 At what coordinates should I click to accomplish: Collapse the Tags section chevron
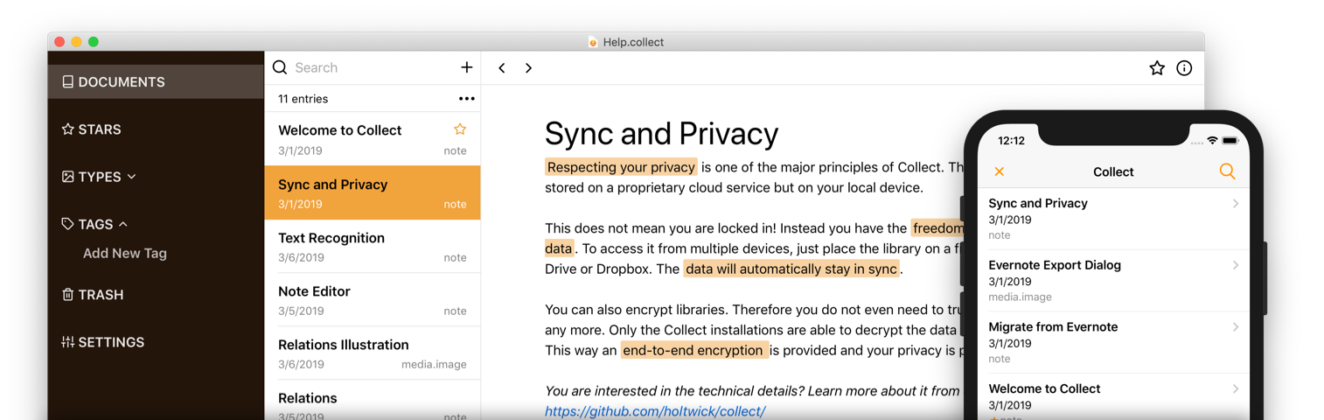click(x=123, y=224)
